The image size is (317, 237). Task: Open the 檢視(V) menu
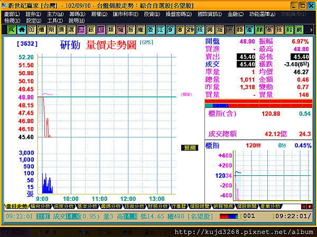click(x=12, y=21)
